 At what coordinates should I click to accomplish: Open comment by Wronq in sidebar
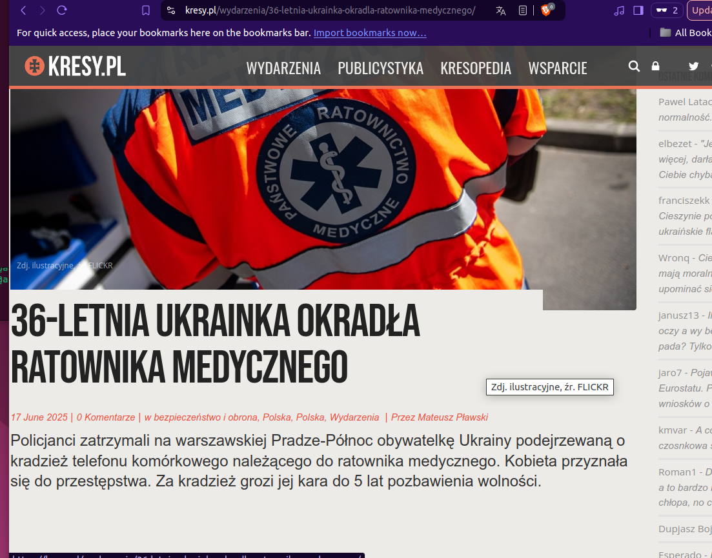point(685,273)
